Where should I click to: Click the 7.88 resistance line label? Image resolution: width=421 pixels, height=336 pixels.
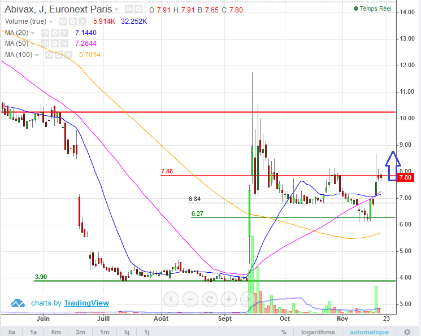[x=167, y=171]
